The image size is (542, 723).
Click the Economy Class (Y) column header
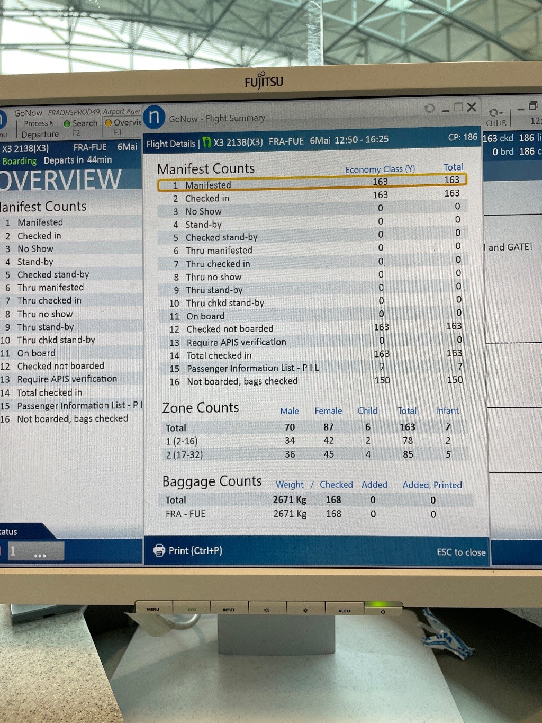click(x=380, y=169)
